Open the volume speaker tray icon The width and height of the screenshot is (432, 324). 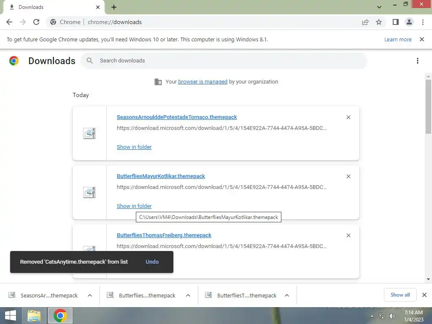click(392, 316)
